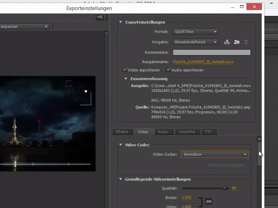This screenshot has width=278, height=208.
Task: Uncheck the Video exportieren checkbox
Action: [x=124, y=70]
